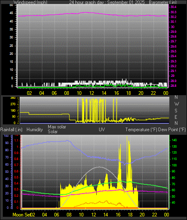Click the pink '30.2' barometer axis value
This screenshot has height=220, width=187.
coord(173,17)
